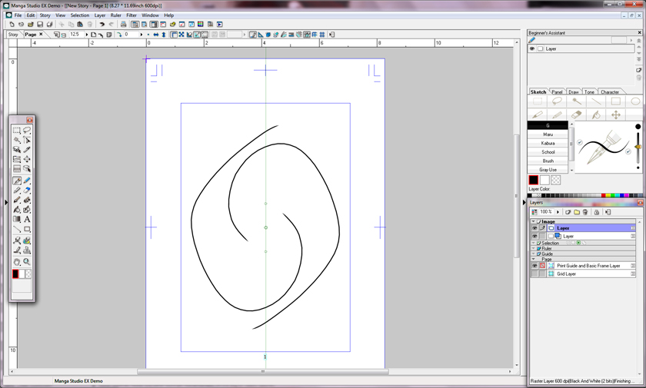Pick the Text tool in toolbox
This screenshot has height=388, width=646.
click(27, 219)
